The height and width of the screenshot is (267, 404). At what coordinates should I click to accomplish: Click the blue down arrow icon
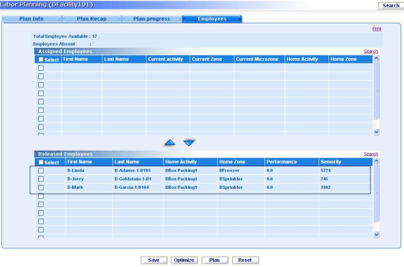(189, 142)
